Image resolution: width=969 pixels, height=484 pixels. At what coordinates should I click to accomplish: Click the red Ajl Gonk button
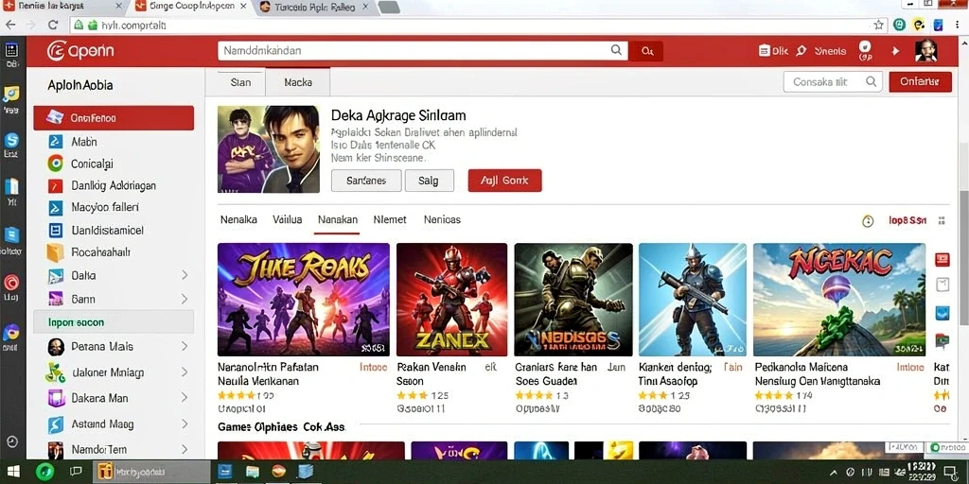[x=505, y=181]
